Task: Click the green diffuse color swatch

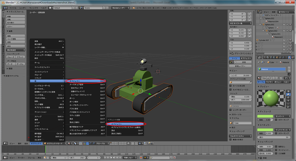Action: tap(265, 116)
